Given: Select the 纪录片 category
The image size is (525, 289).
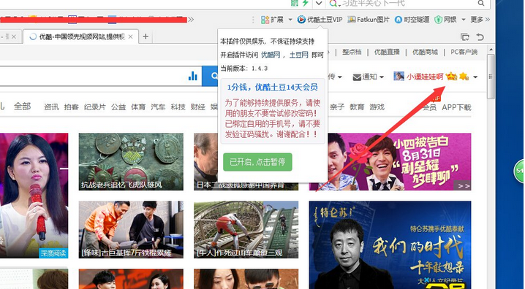Looking at the screenshot, I should tap(95, 107).
